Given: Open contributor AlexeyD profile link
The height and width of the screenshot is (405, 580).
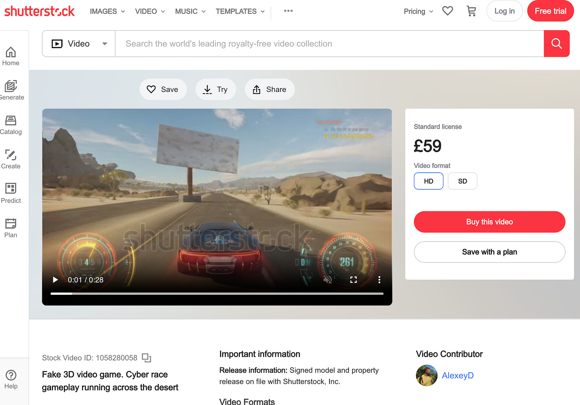Looking at the screenshot, I should (x=458, y=376).
